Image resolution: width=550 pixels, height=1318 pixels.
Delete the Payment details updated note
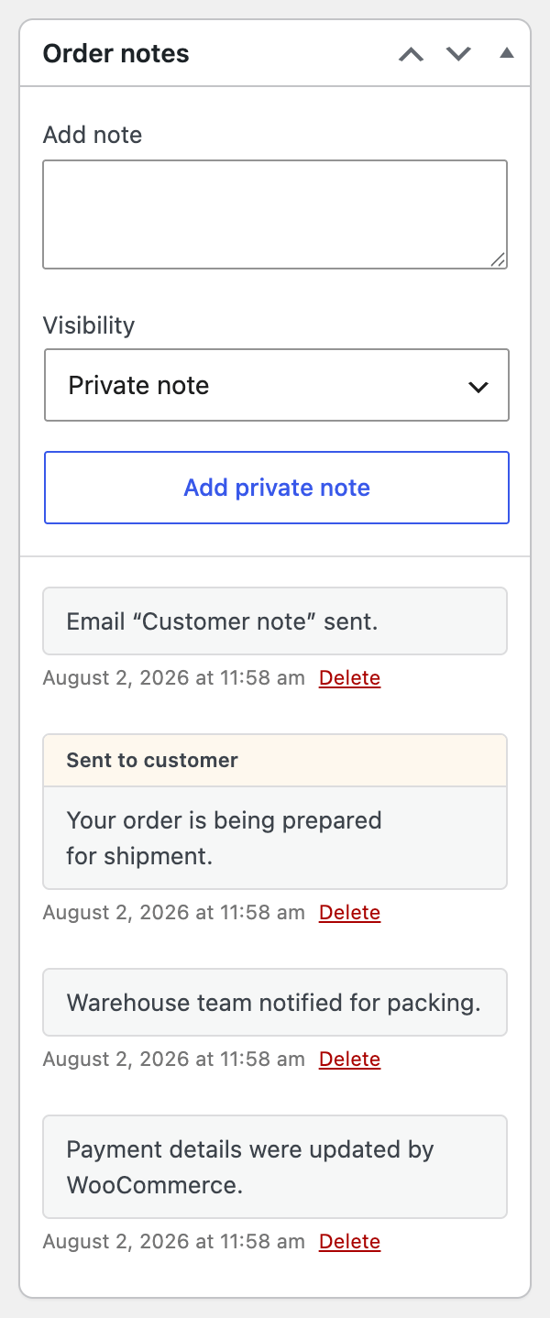click(349, 1242)
